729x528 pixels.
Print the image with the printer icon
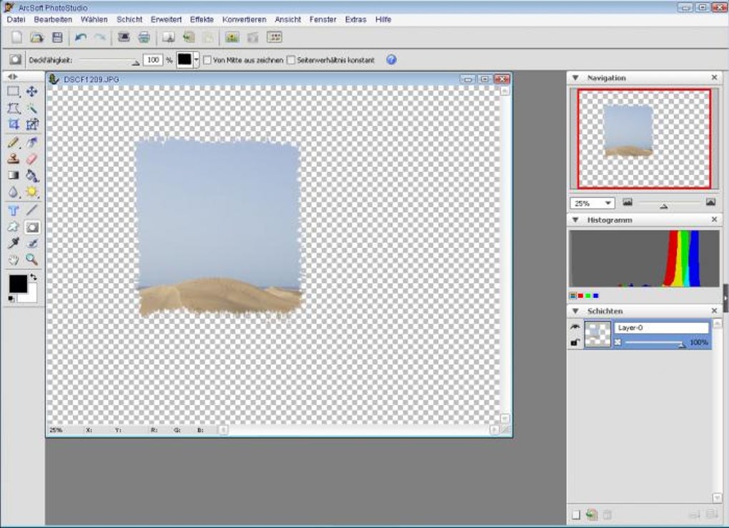(x=144, y=37)
